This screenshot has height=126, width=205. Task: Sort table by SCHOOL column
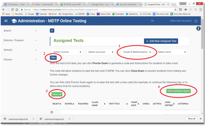click(70, 104)
